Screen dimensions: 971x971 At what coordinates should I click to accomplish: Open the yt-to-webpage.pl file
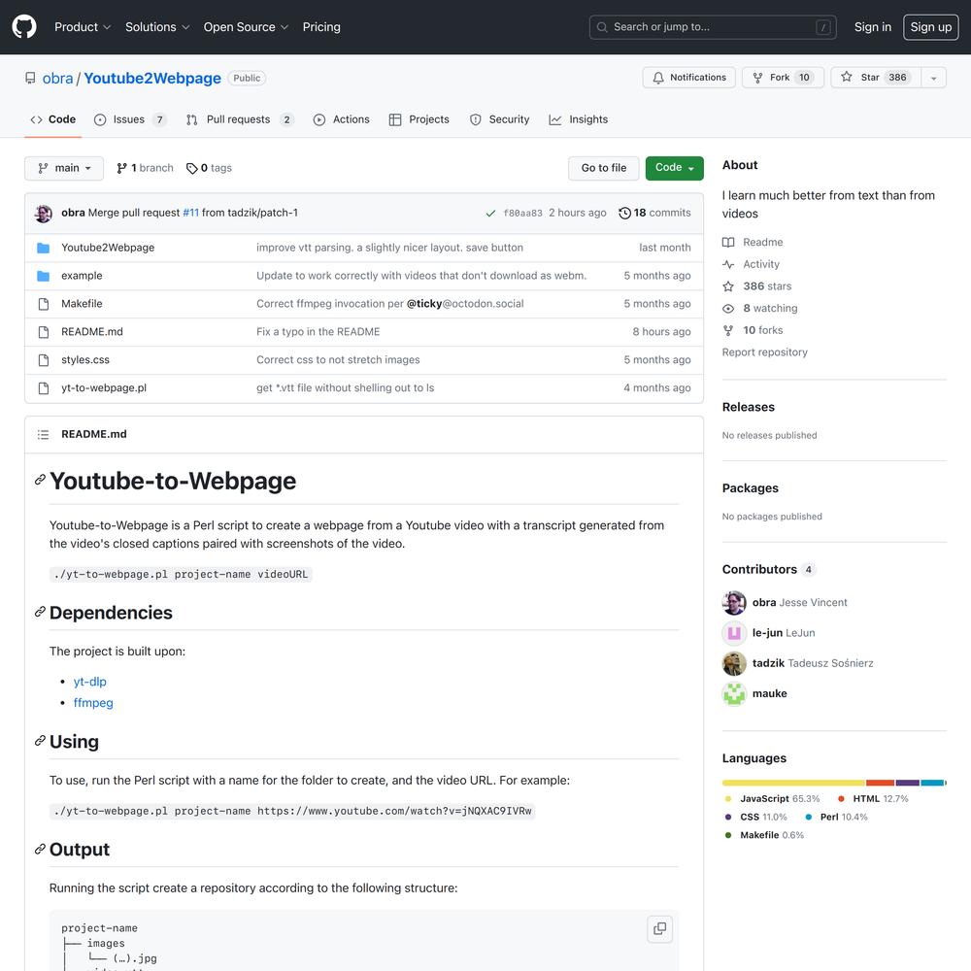[104, 387]
